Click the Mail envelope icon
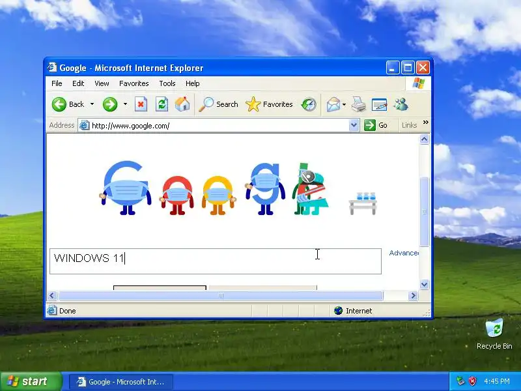 click(x=333, y=104)
